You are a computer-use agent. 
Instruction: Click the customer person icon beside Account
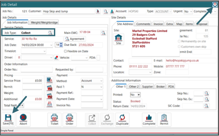112,11
